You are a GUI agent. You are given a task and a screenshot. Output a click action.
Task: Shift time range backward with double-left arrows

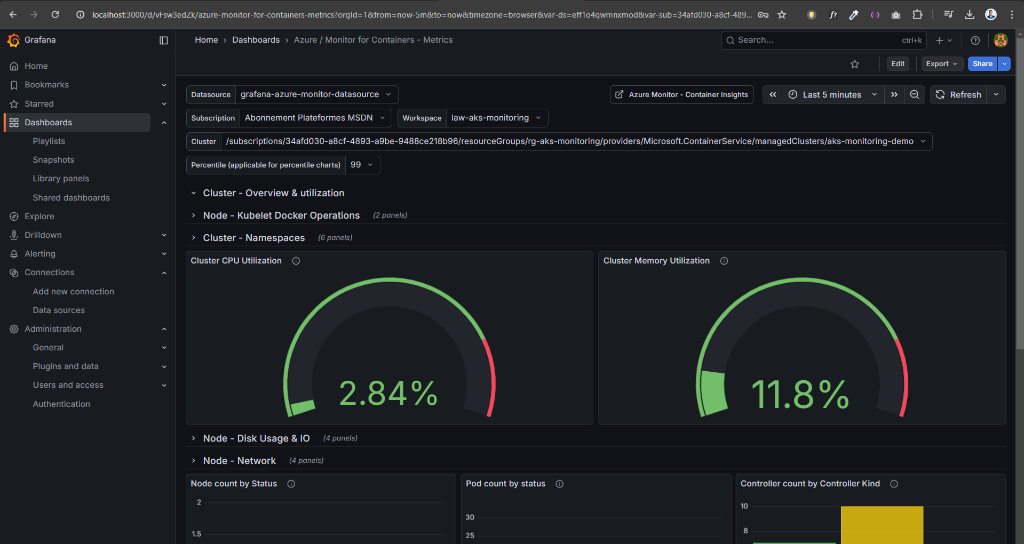[772, 94]
